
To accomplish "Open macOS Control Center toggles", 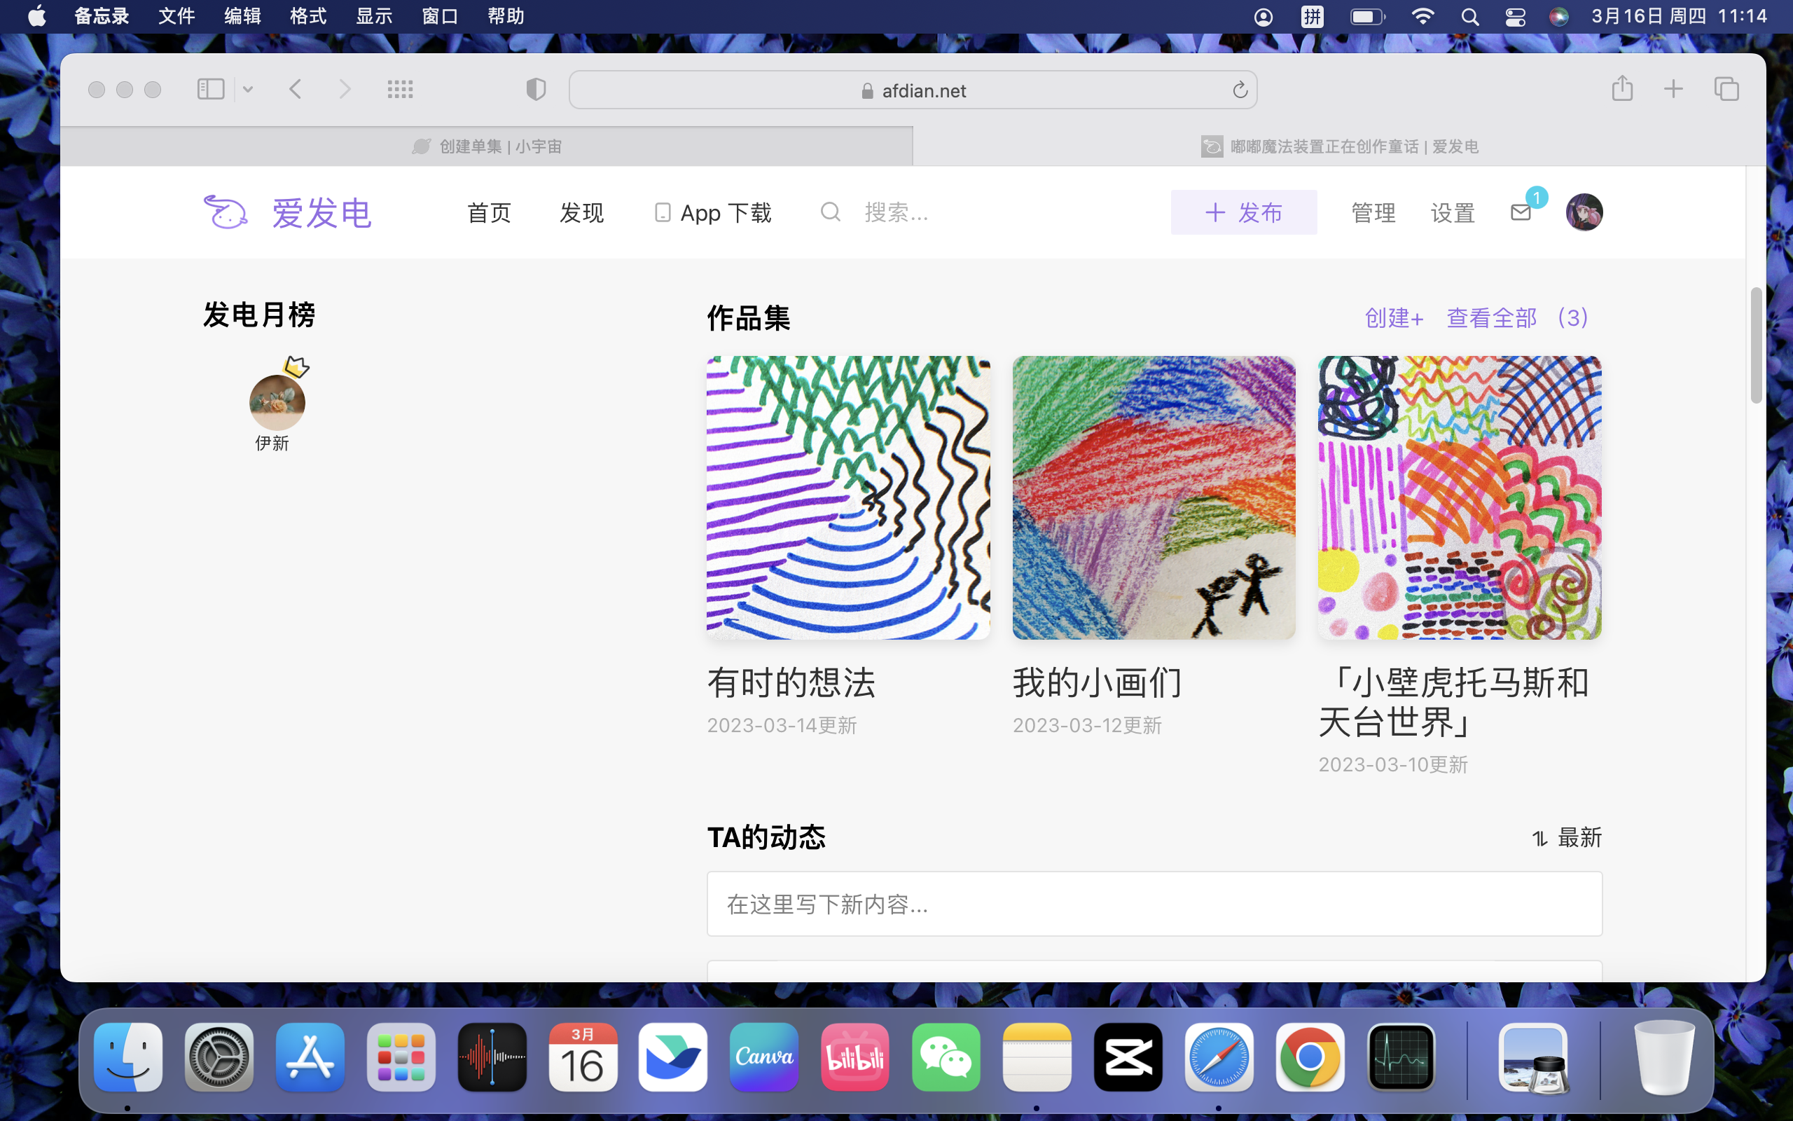I will [1515, 16].
